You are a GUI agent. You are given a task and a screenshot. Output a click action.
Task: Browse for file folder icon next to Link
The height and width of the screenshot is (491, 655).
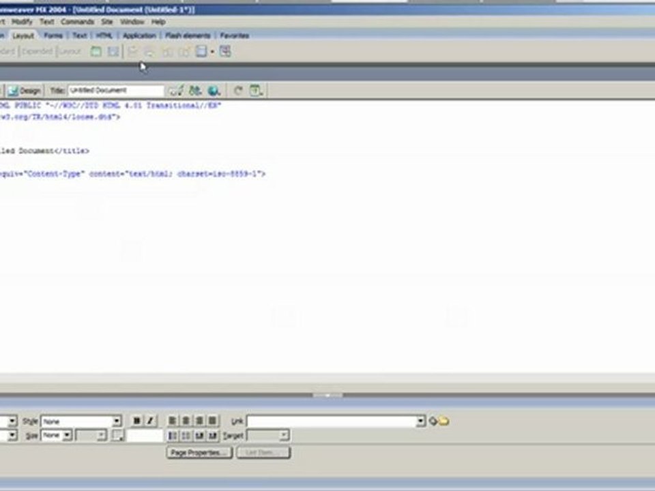(443, 421)
